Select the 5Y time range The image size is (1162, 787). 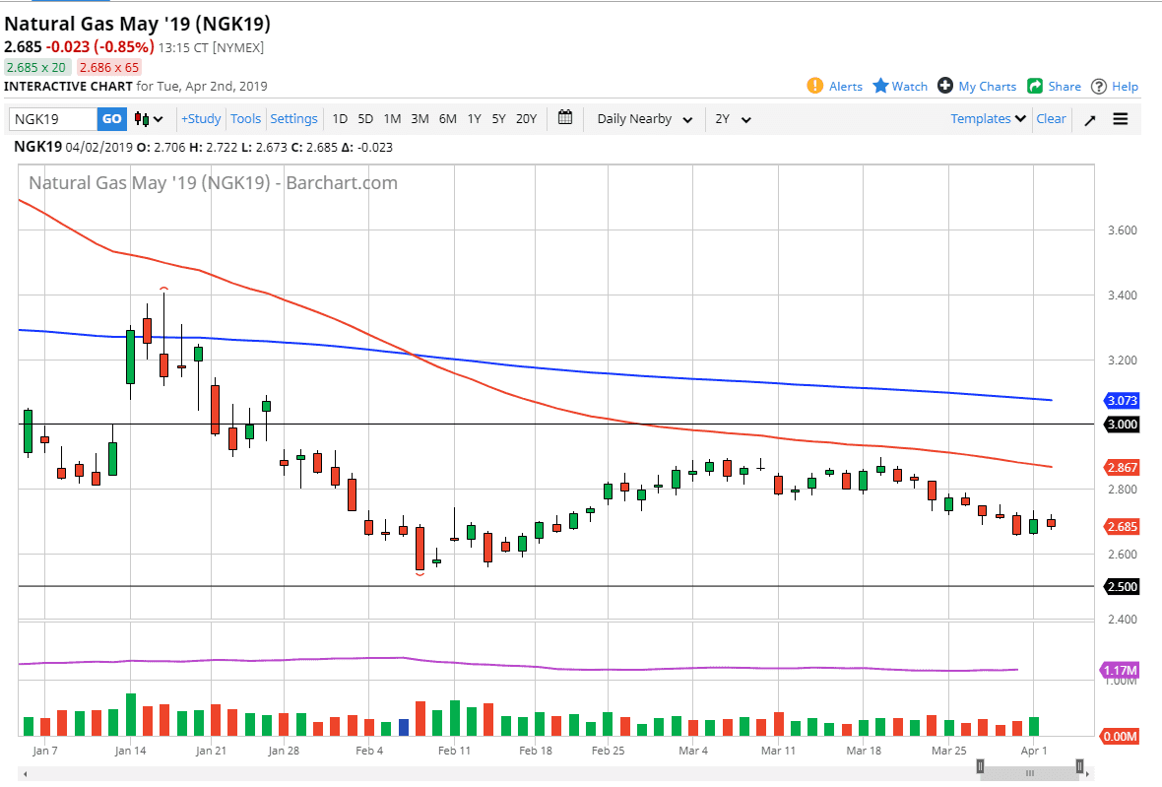[498, 119]
